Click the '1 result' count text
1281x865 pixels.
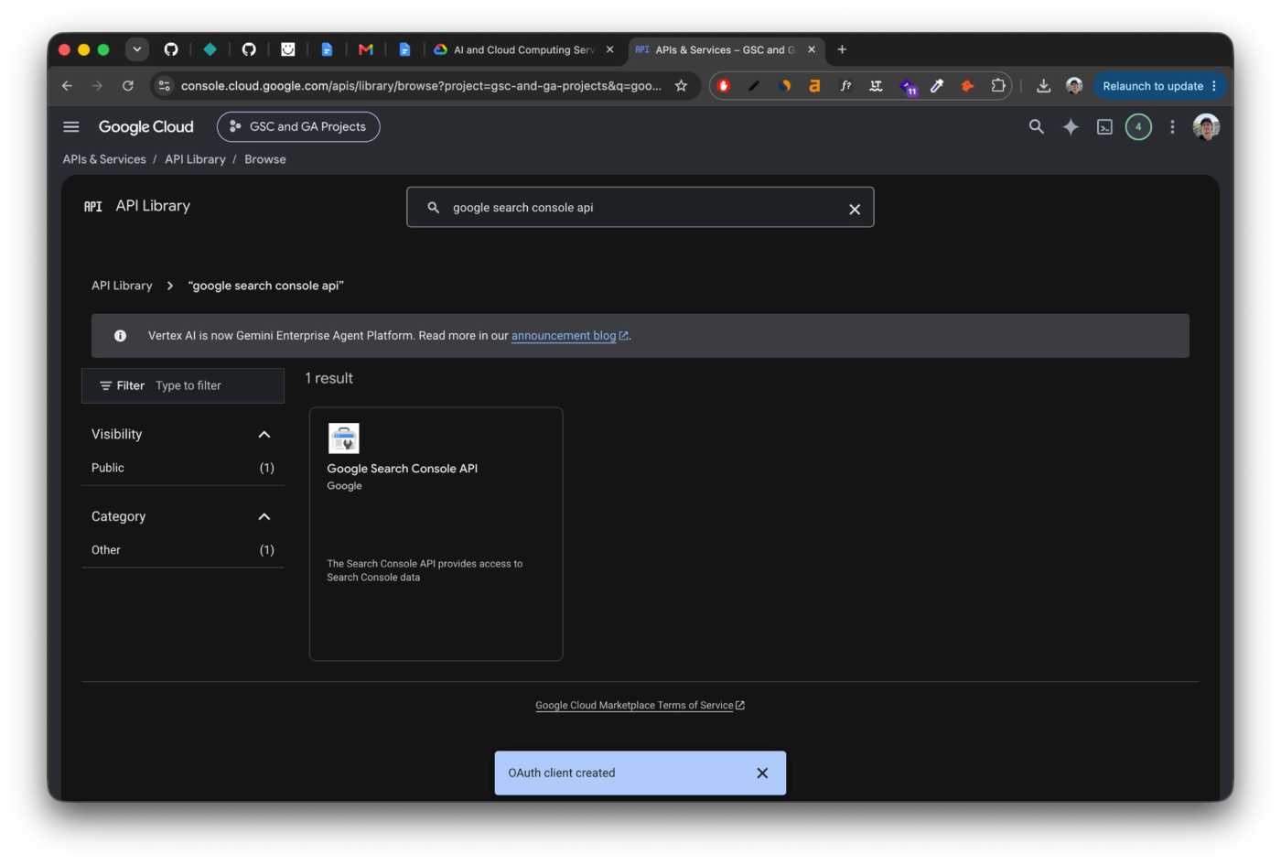coord(328,378)
